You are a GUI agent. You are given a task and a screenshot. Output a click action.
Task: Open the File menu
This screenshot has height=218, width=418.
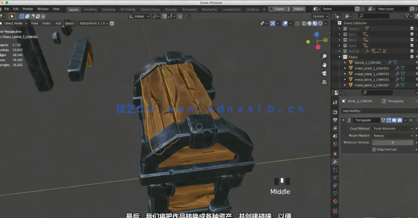[x=7, y=9]
